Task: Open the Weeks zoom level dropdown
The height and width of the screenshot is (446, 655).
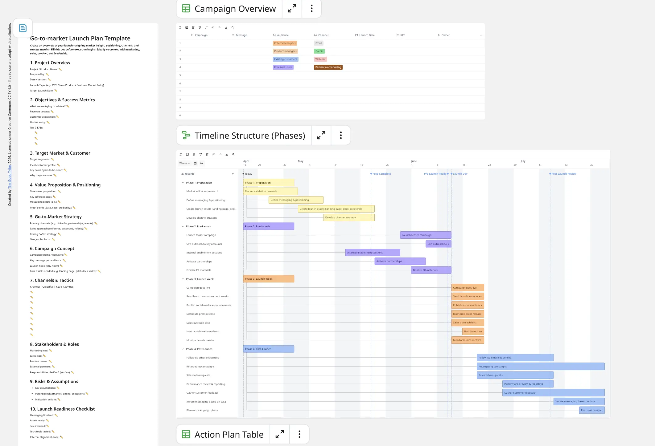Action: 184,163
